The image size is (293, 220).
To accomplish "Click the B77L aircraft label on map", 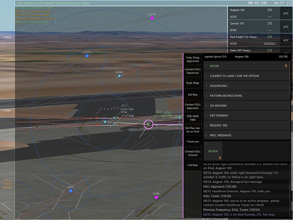I will (x=125, y=106).
